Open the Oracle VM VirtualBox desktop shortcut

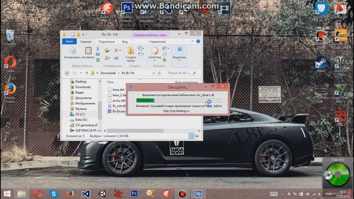point(146,12)
